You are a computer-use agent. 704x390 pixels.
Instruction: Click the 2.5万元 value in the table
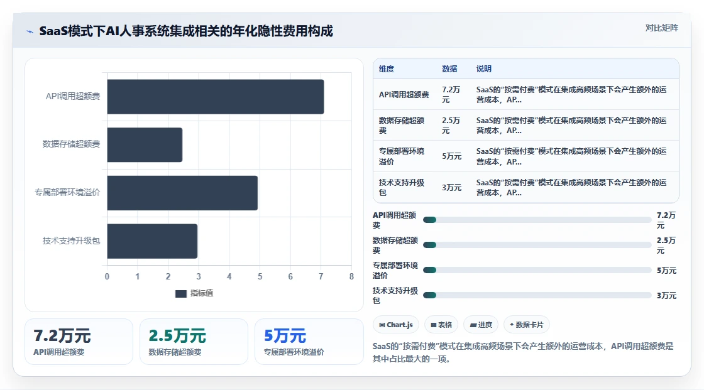(451, 125)
